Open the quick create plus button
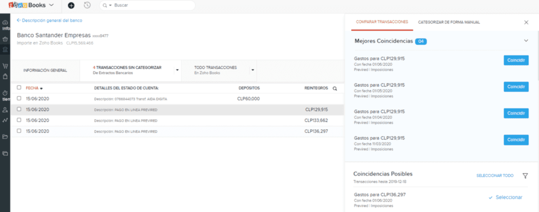539x212 pixels. pyautogui.click(x=71, y=5)
